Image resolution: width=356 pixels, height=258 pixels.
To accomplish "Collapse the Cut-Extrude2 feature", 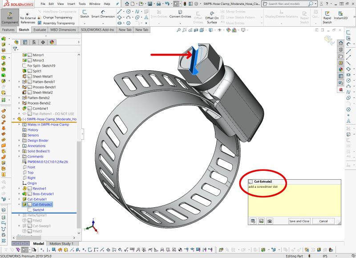I will [19, 205].
